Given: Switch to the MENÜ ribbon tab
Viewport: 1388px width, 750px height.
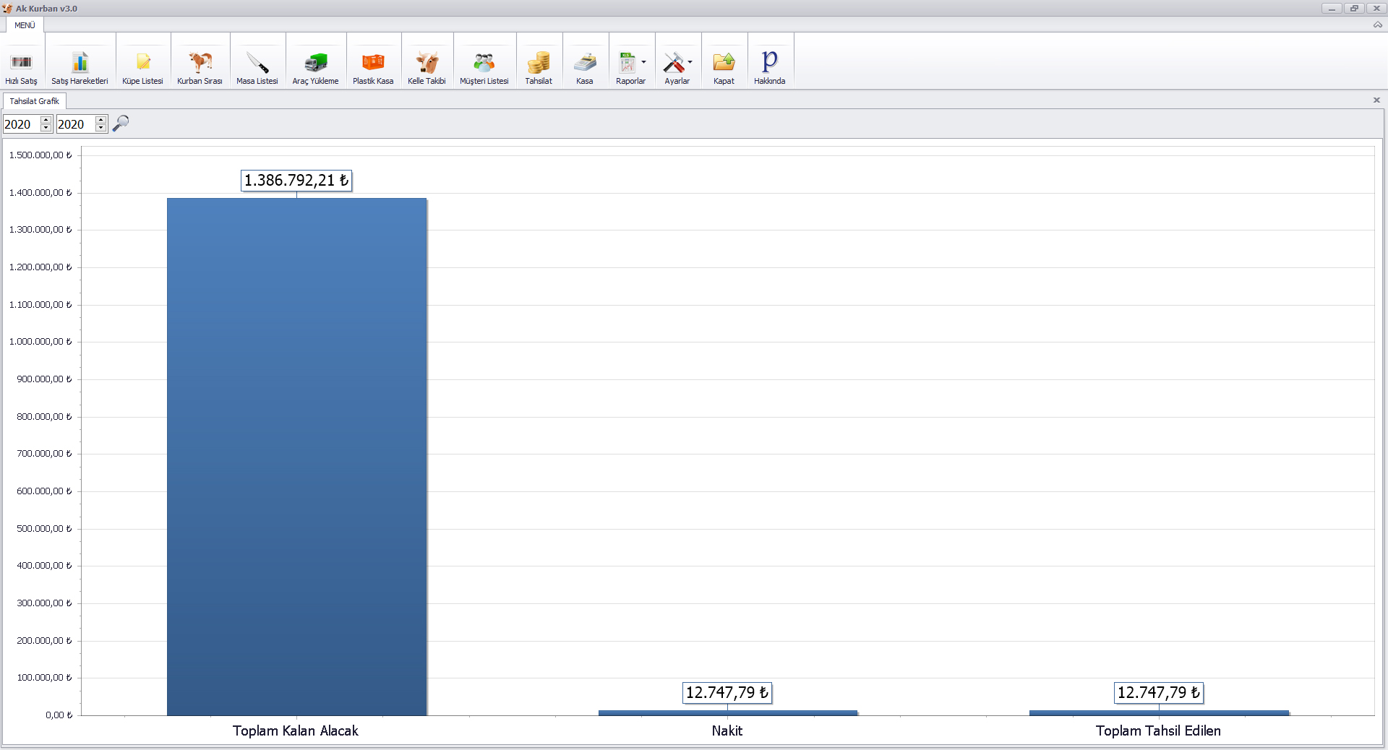Looking at the screenshot, I should (x=25, y=25).
